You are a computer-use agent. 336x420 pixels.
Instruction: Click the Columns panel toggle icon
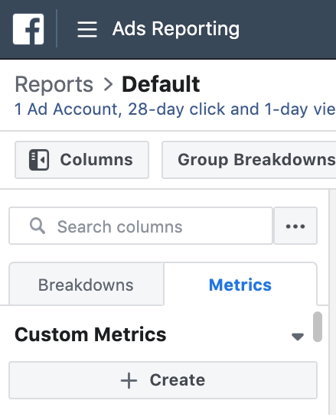click(x=39, y=160)
